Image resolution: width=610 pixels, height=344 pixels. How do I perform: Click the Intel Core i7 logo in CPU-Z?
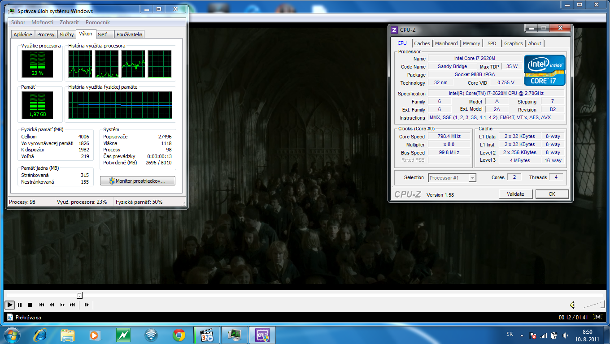pos(545,70)
